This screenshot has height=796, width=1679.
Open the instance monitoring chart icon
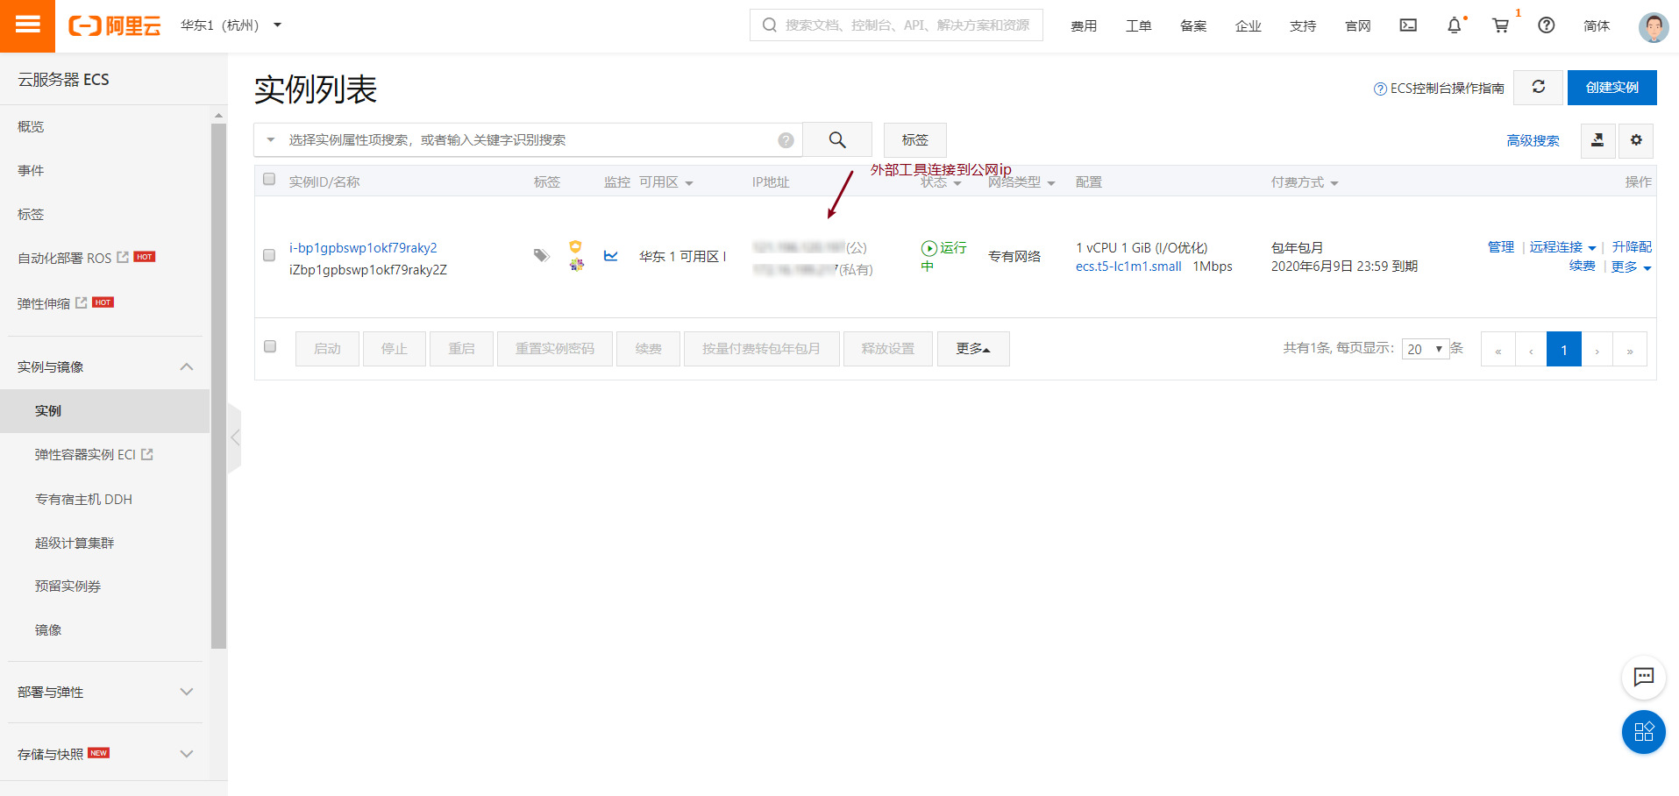tap(611, 256)
